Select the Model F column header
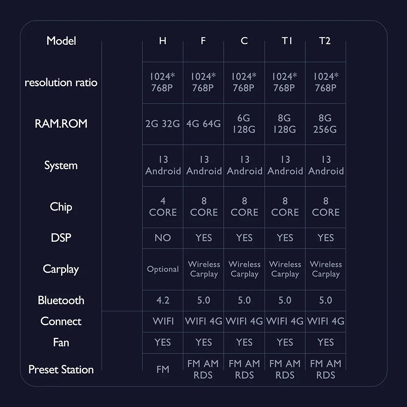The width and height of the screenshot is (407, 407). coord(203,41)
